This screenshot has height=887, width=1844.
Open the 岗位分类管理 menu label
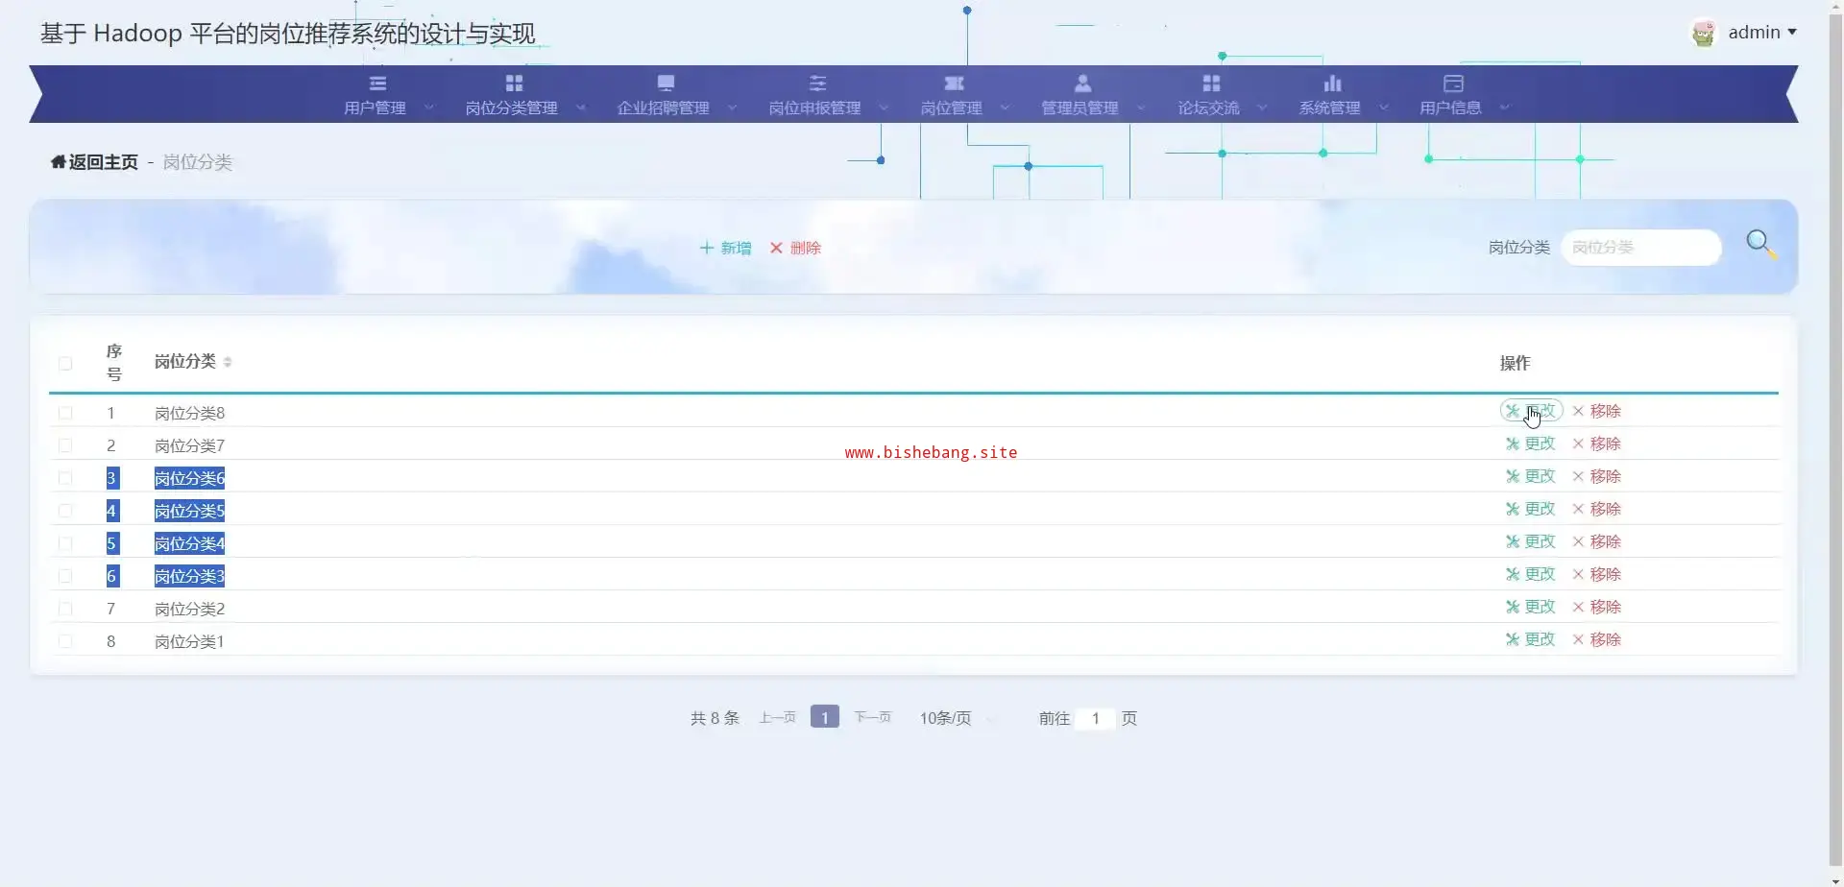coord(512,108)
